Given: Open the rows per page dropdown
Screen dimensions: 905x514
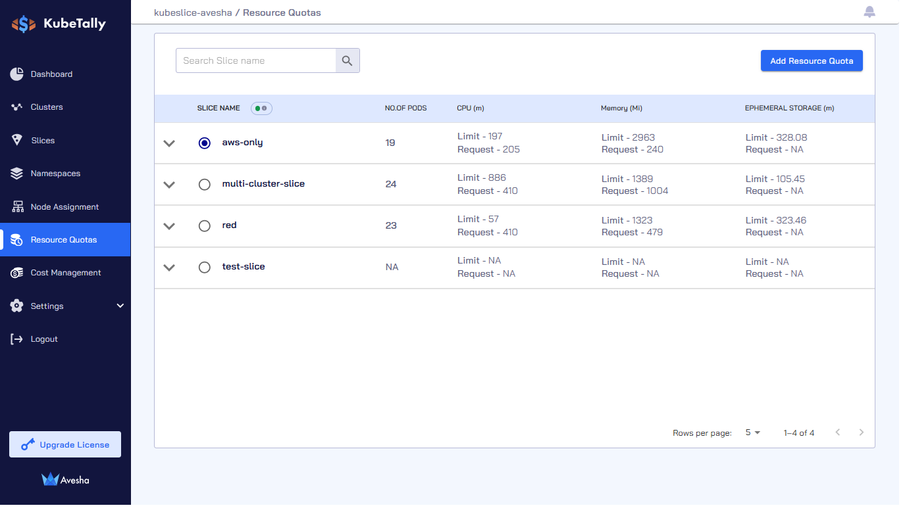Looking at the screenshot, I should tap(753, 432).
